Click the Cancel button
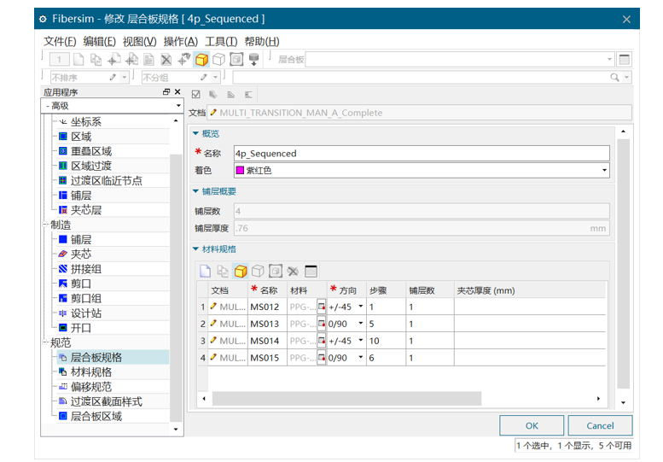663x462 pixels. tap(600, 425)
